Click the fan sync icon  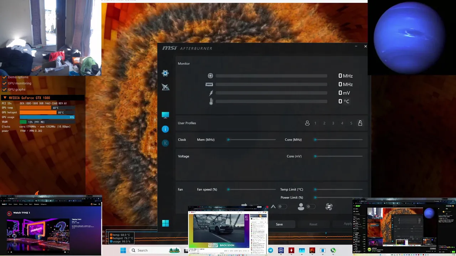329,207
